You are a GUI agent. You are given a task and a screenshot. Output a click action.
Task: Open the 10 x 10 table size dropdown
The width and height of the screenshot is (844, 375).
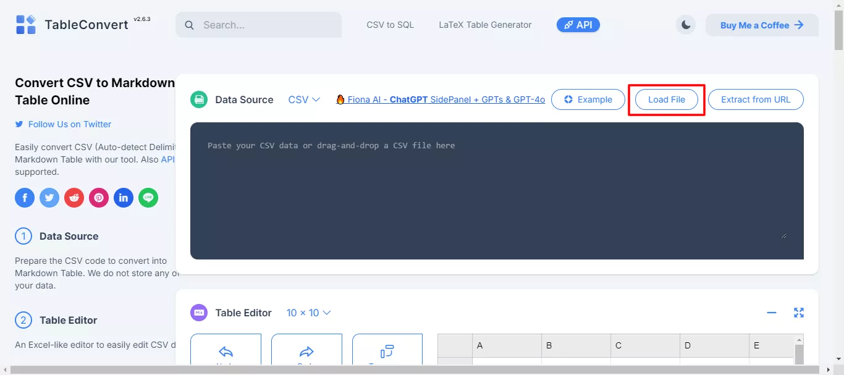pyautogui.click(x=309, y=313)
